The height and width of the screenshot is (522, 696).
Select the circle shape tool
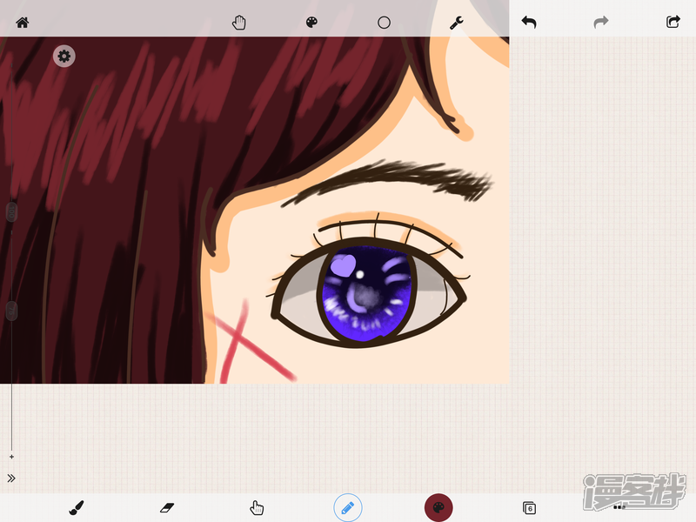(x=384, y=23)
